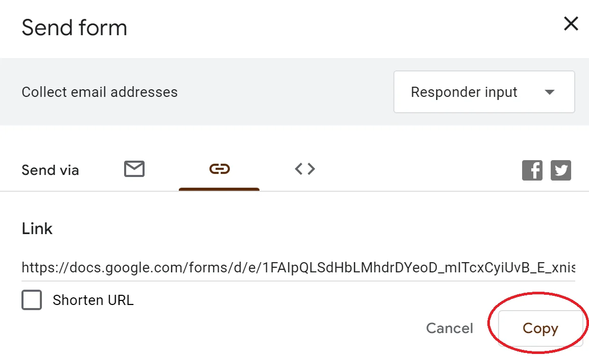Image resolution: width=589 pixels, height=356 pixels.
Task: Expand collect email addresses options
Action: click(x=483, y=92)
